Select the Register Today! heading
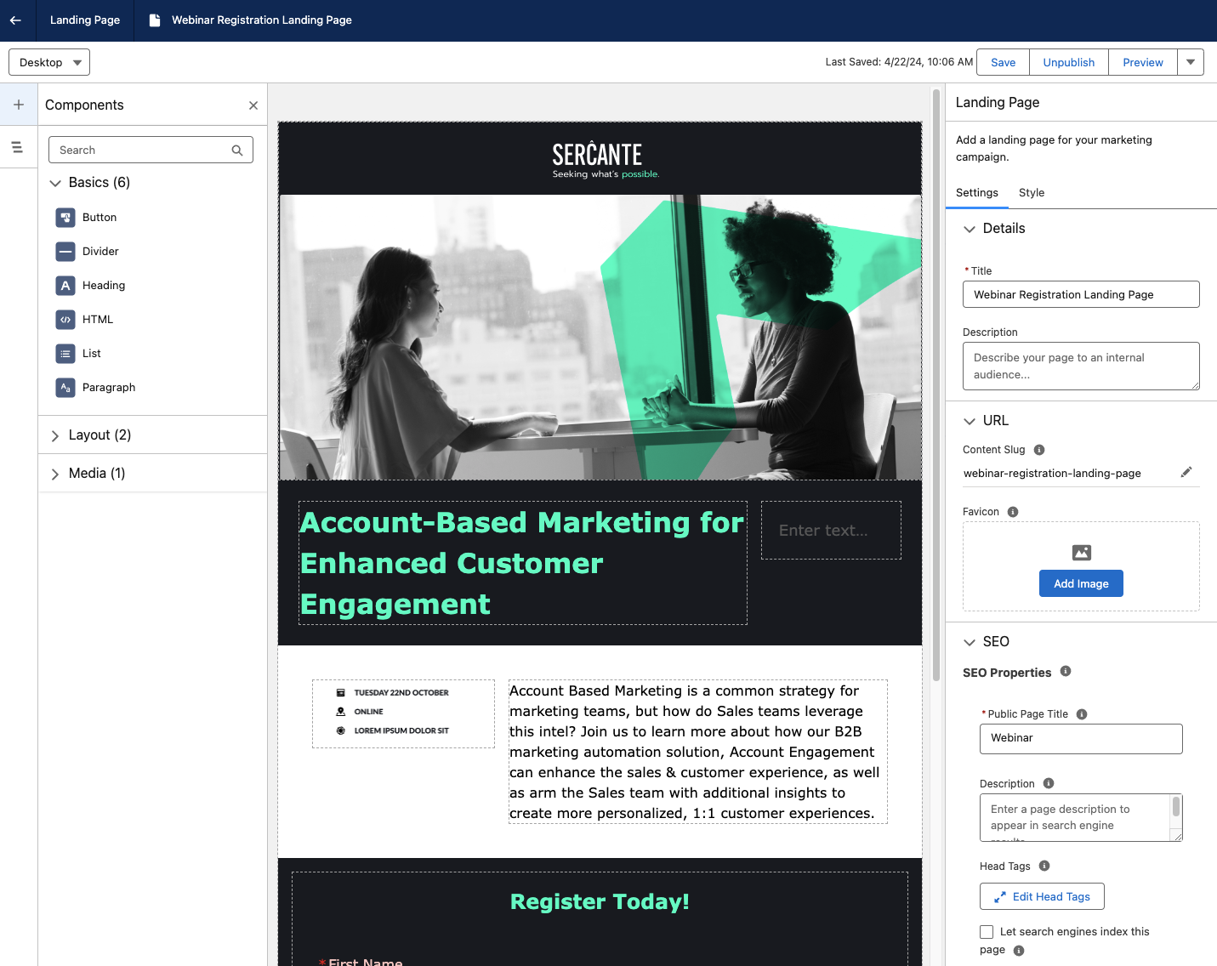The image size is (1217, 966). coord(600,901)
